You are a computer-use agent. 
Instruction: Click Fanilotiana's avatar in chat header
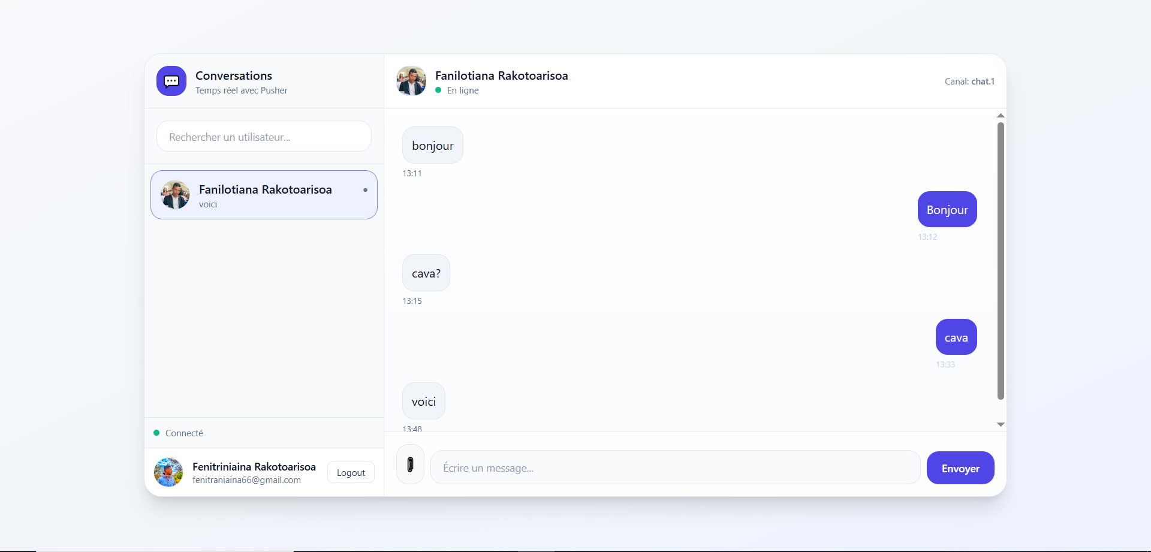(x=411, y=81)
